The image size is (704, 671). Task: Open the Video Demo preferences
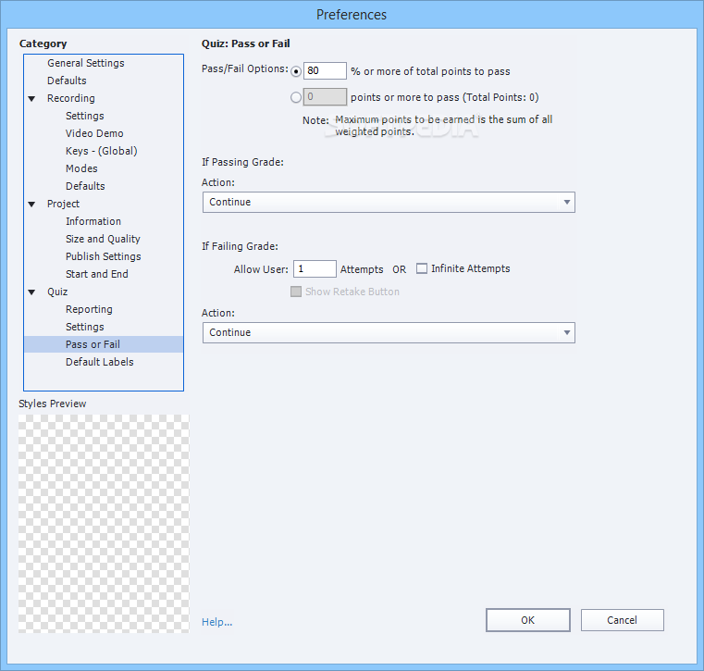tap(94, 133)
